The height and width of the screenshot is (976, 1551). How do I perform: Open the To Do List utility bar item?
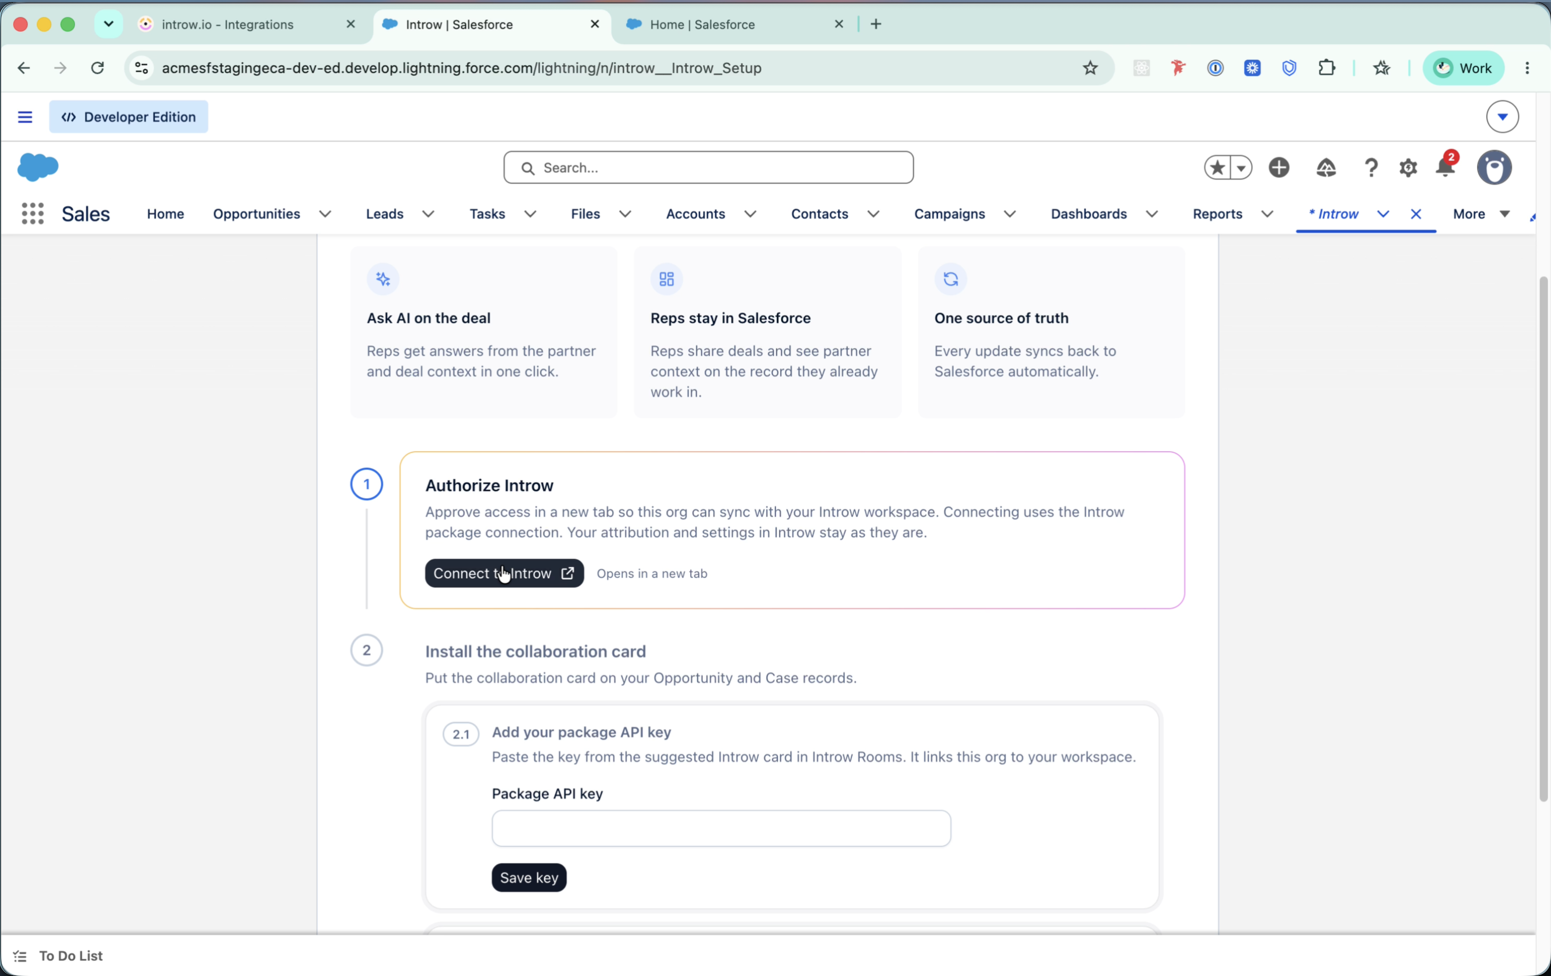pyautogui.click(x=58, y=955)
